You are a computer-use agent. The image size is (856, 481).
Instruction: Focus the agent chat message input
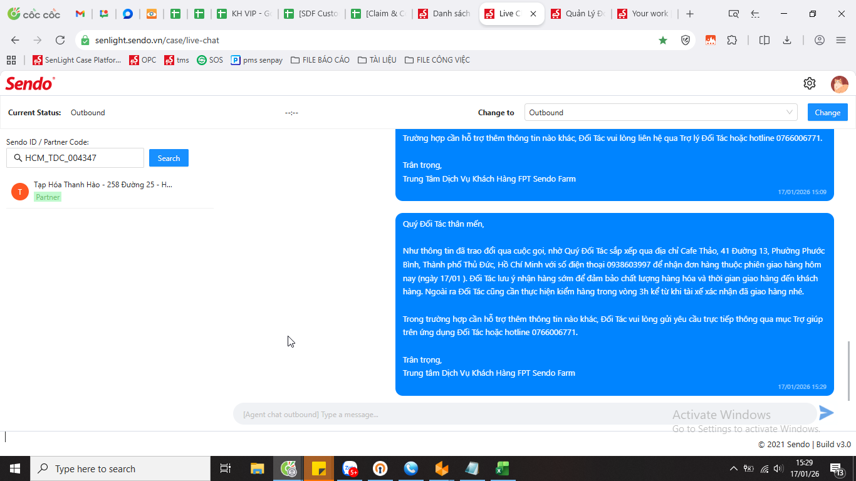tap(525, 414)
